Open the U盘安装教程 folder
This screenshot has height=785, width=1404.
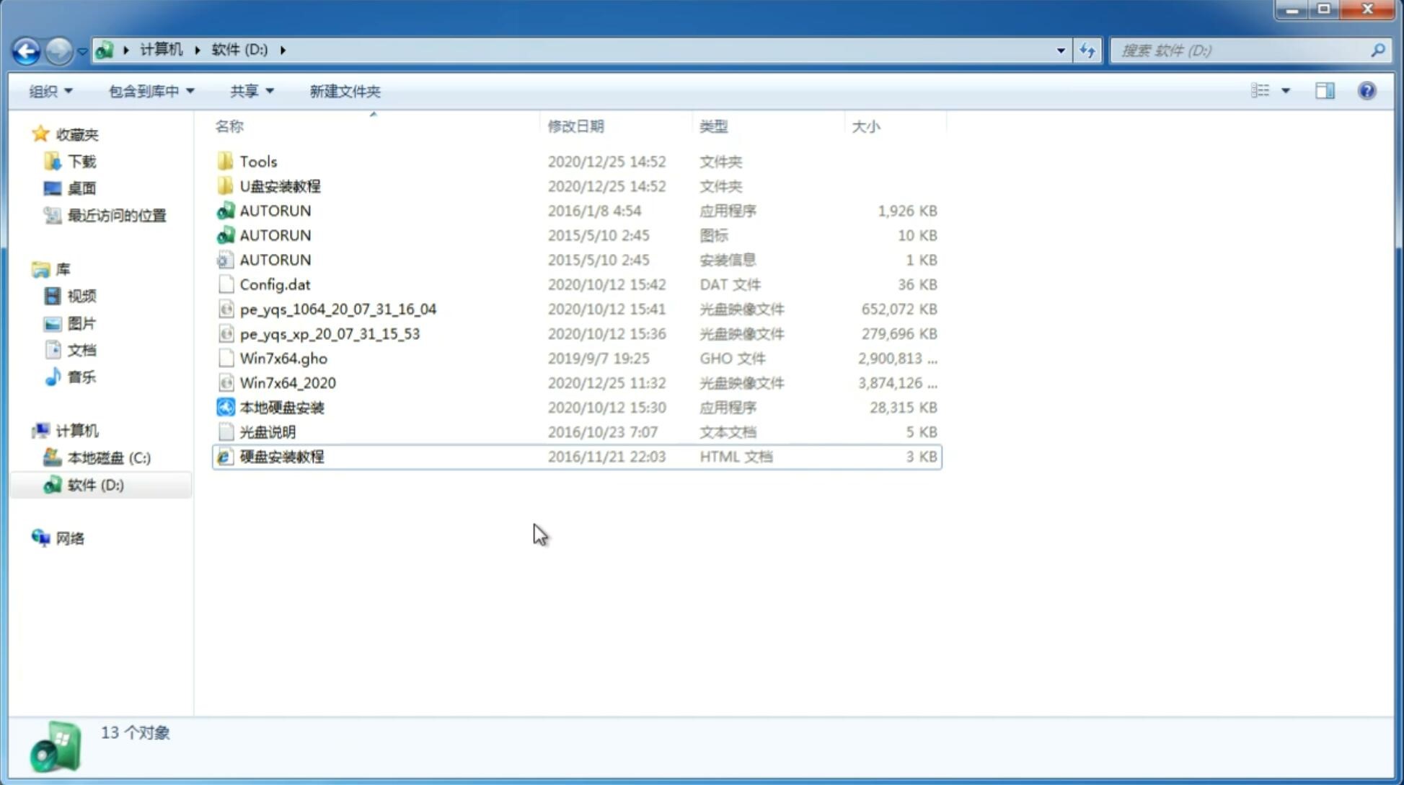point(280,185)
